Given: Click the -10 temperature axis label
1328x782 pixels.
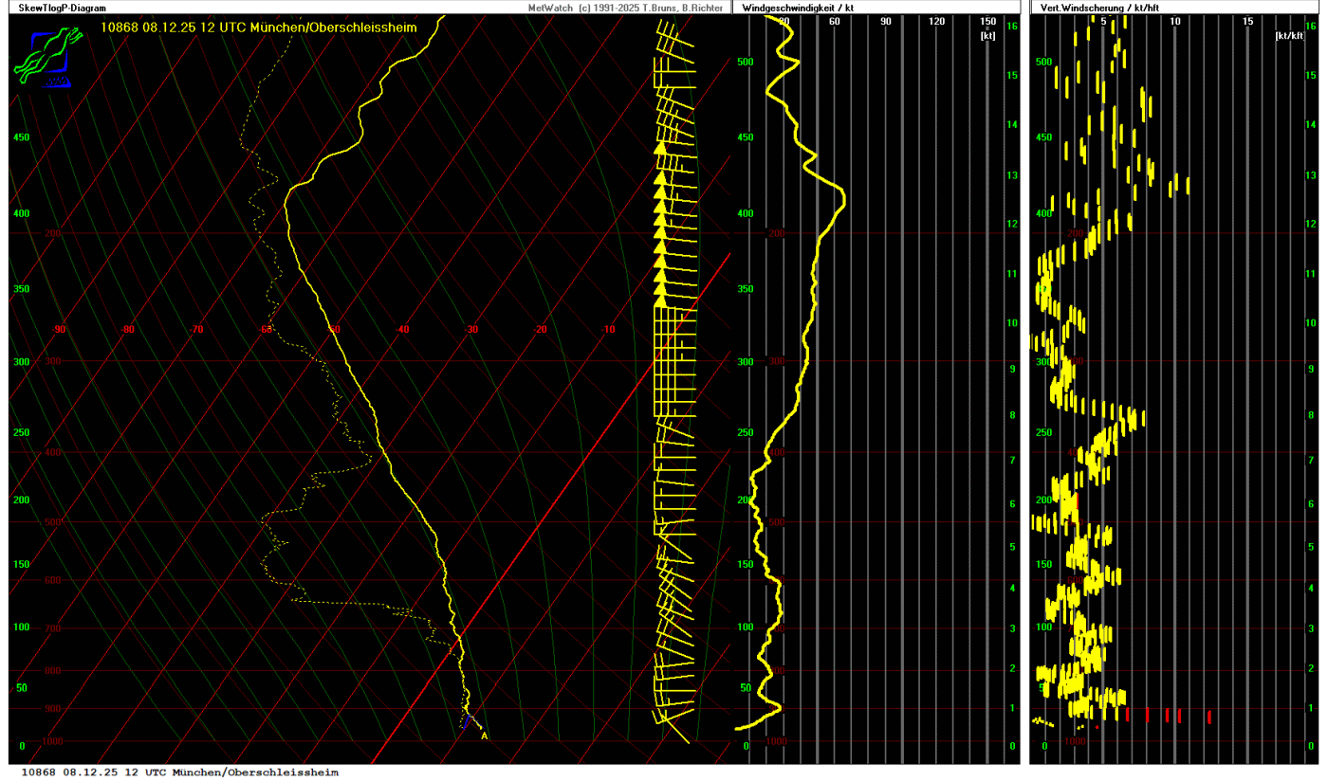Looking at the screenshot, I should [608, 330].
